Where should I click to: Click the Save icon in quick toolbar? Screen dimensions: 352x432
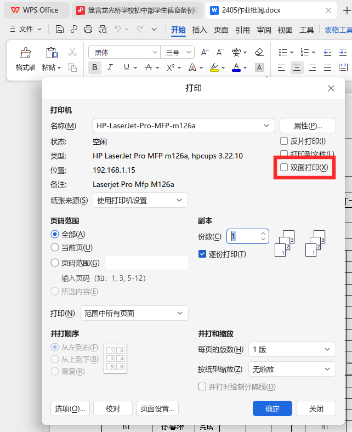60,29
